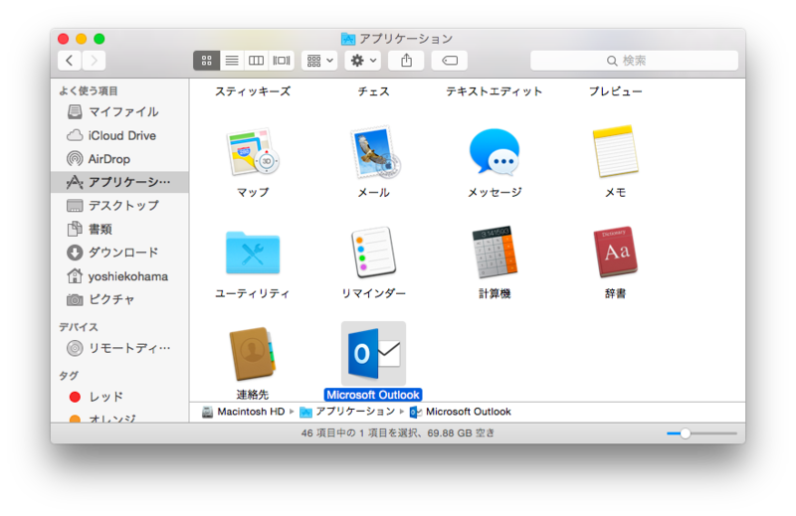Click the 検索 search field
The image size is (796, 516).
pos(634,61)
